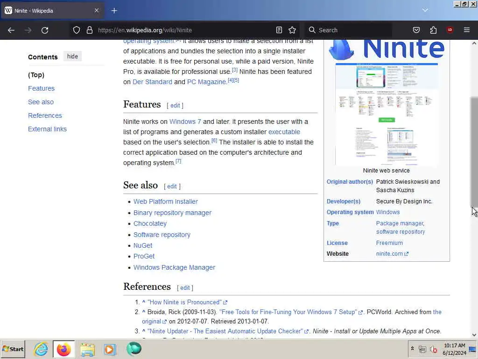Open the Extensions puzzle icon
The image size is (478, 359).
coord(433,30)
